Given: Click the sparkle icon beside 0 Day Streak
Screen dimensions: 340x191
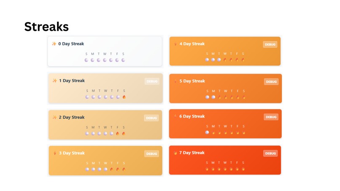Looking at the screenshot, I should [x=54, y=44].
